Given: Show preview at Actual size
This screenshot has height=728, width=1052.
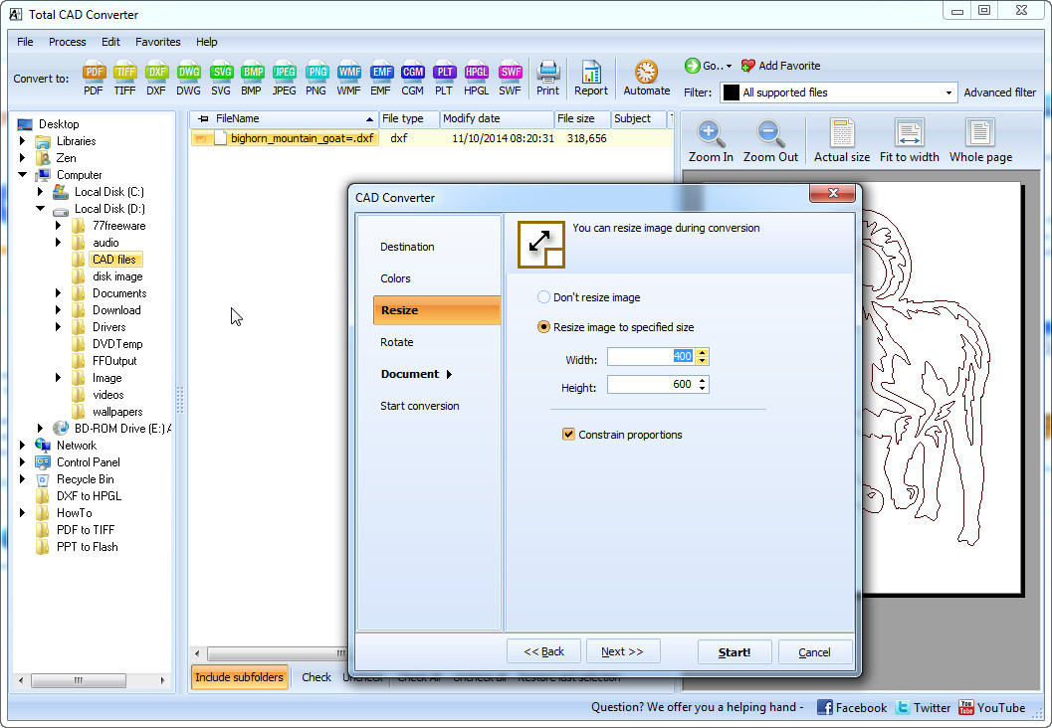Looking at the screenshot, I should 842,141.
